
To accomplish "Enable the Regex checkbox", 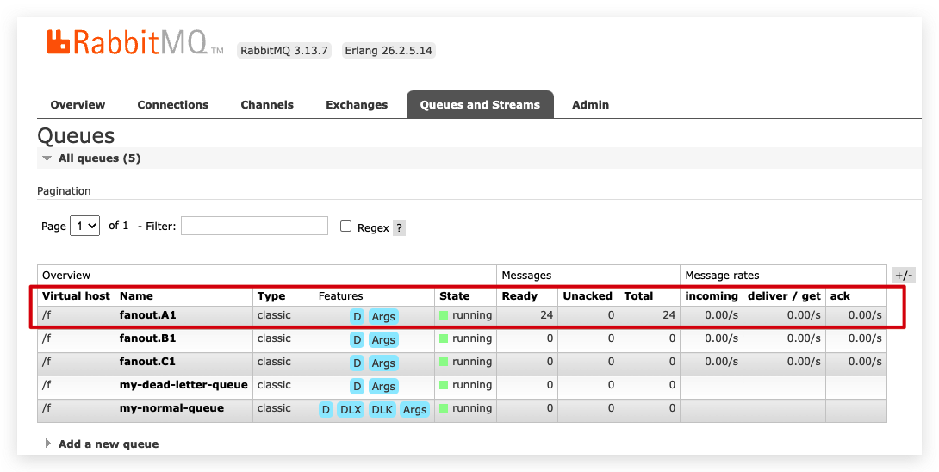I will pos(345,226).
